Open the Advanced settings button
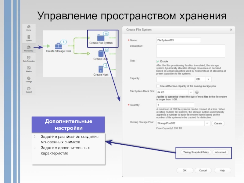Image resolution: width=244 pixels, height=183 pixels. click(x=220, y=152)
